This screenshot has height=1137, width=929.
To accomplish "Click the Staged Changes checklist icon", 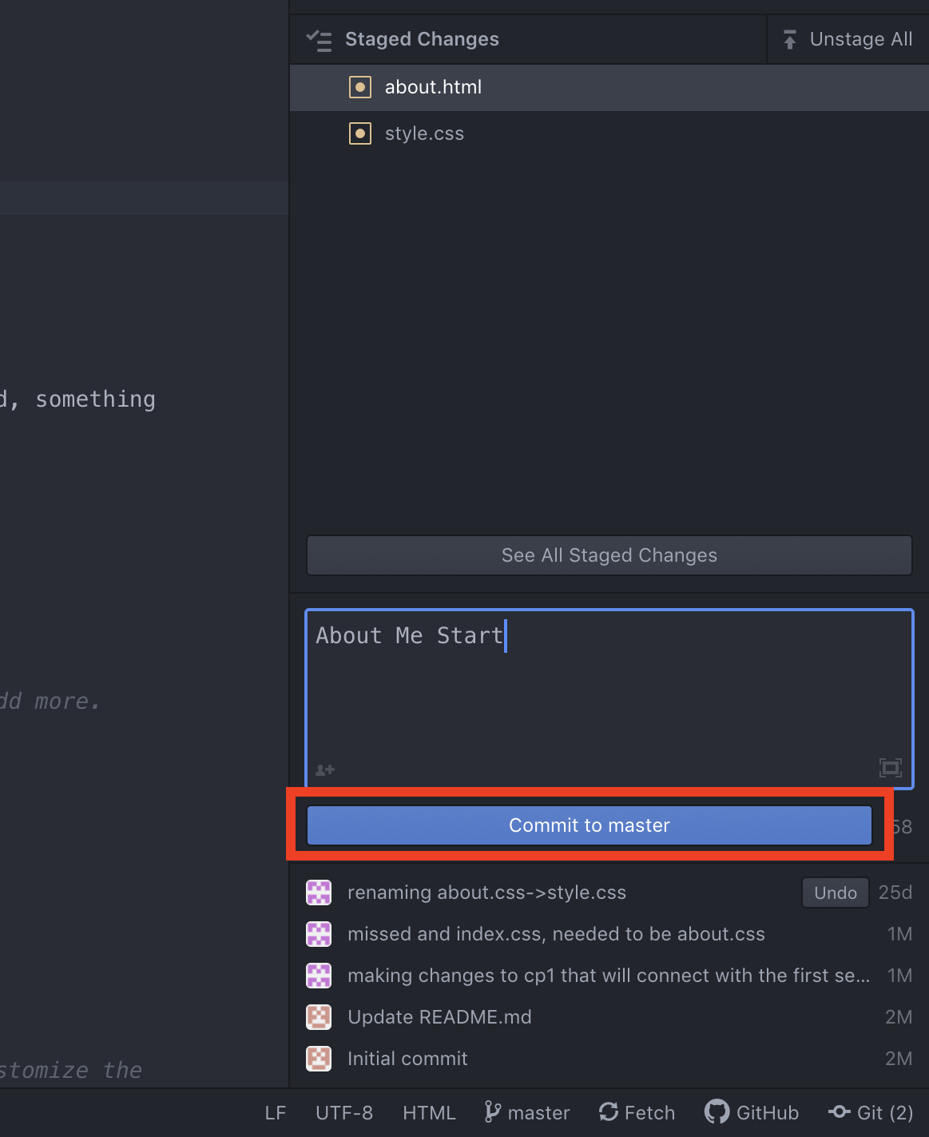I will (319, 39).
